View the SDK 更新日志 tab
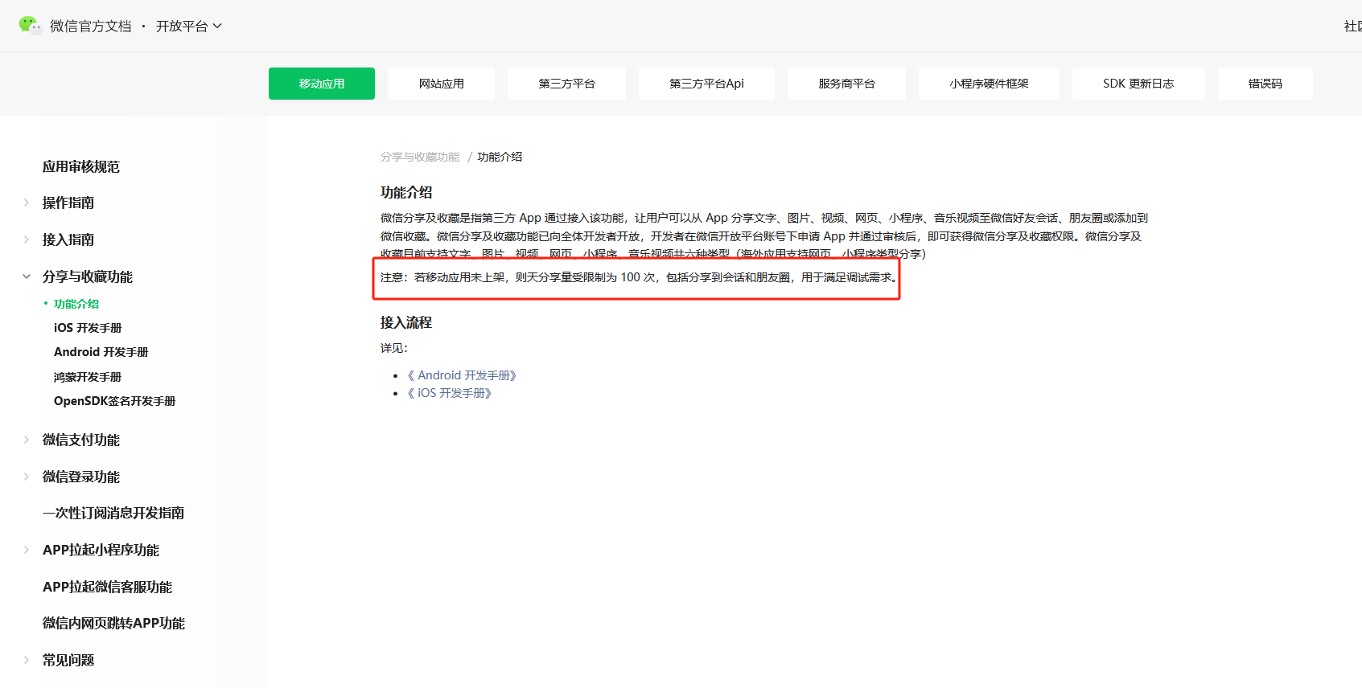This screenshot has width=1362, height=688. (1138, 84)
